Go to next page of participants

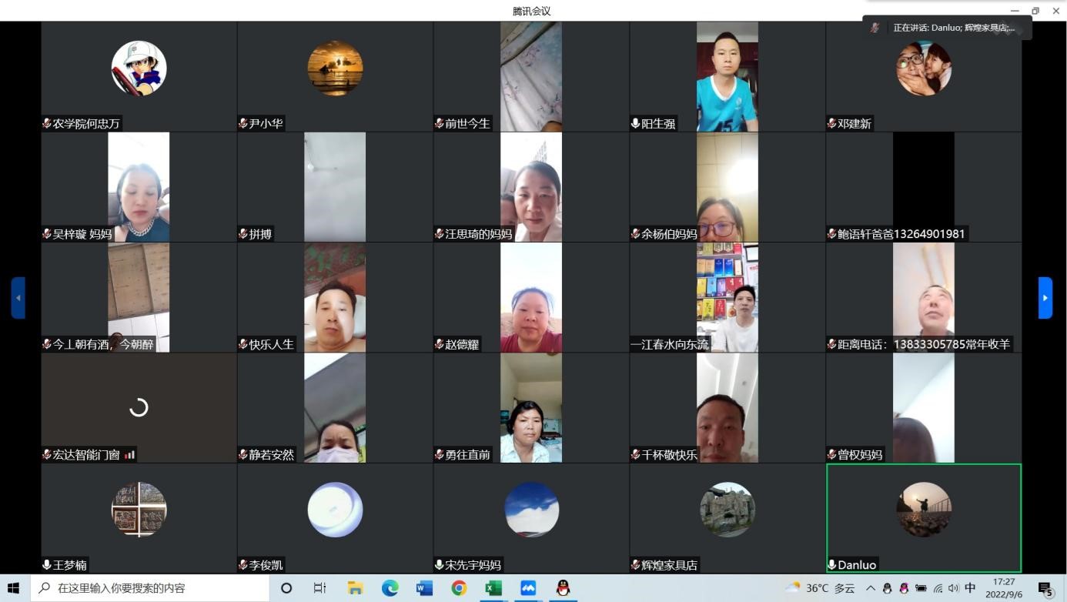click(1045, 298)
